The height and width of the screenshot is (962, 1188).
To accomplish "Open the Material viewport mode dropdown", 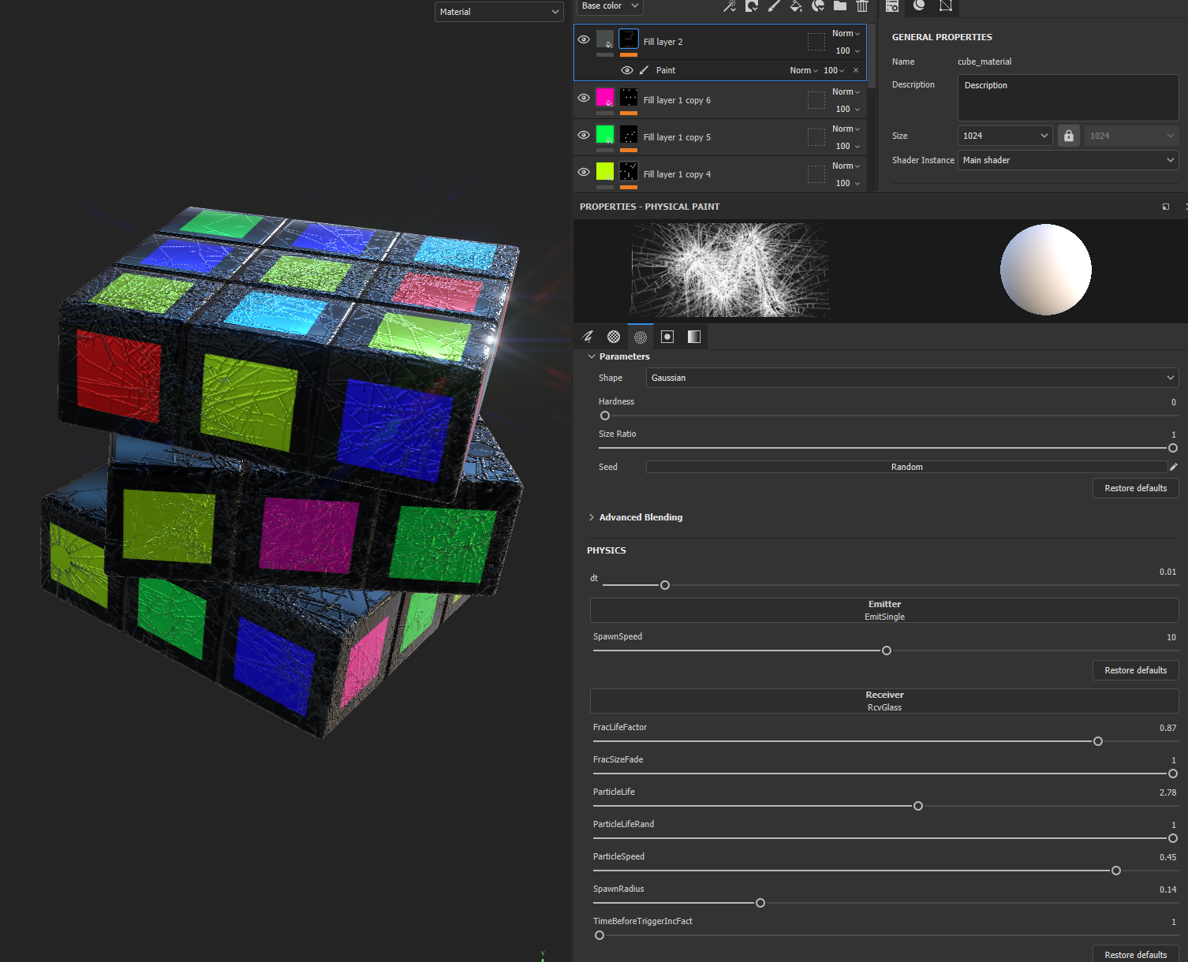I will coord(499,12).
